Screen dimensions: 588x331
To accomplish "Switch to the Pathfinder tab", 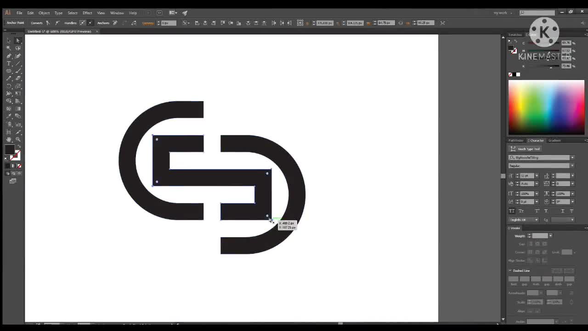I will 516,141.
